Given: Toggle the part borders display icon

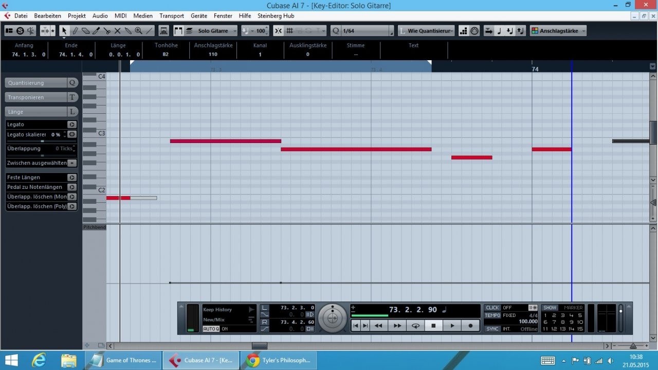Looking at the screenshot, I should tap(178, 31).
